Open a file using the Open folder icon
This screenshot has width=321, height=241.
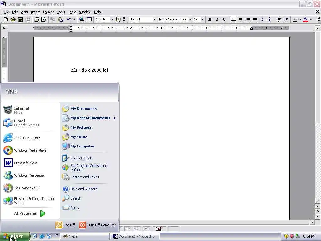[x=13, y=19]
